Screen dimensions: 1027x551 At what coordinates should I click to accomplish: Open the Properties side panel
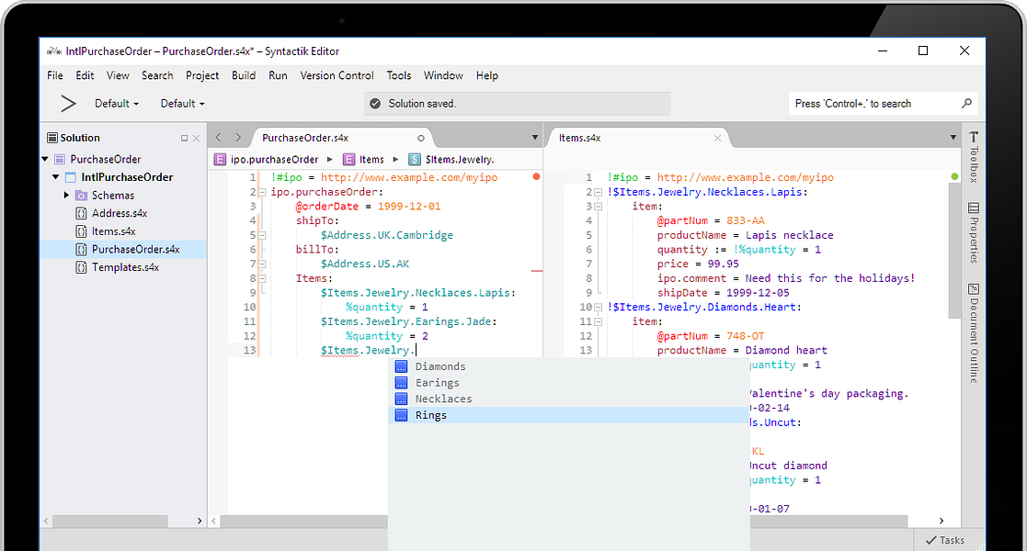tap(974, 232)
